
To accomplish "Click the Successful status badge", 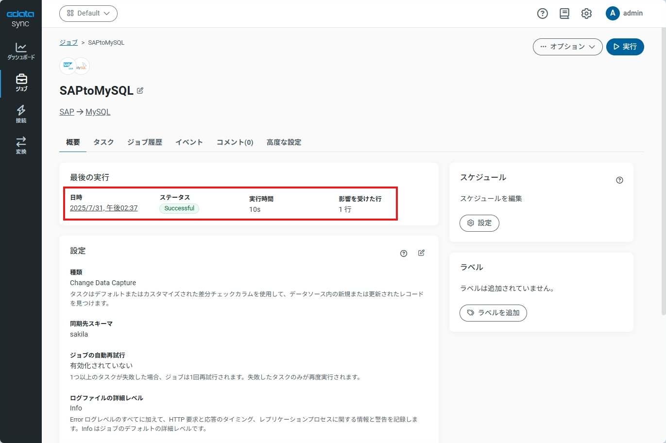I will tap(179, 208).
